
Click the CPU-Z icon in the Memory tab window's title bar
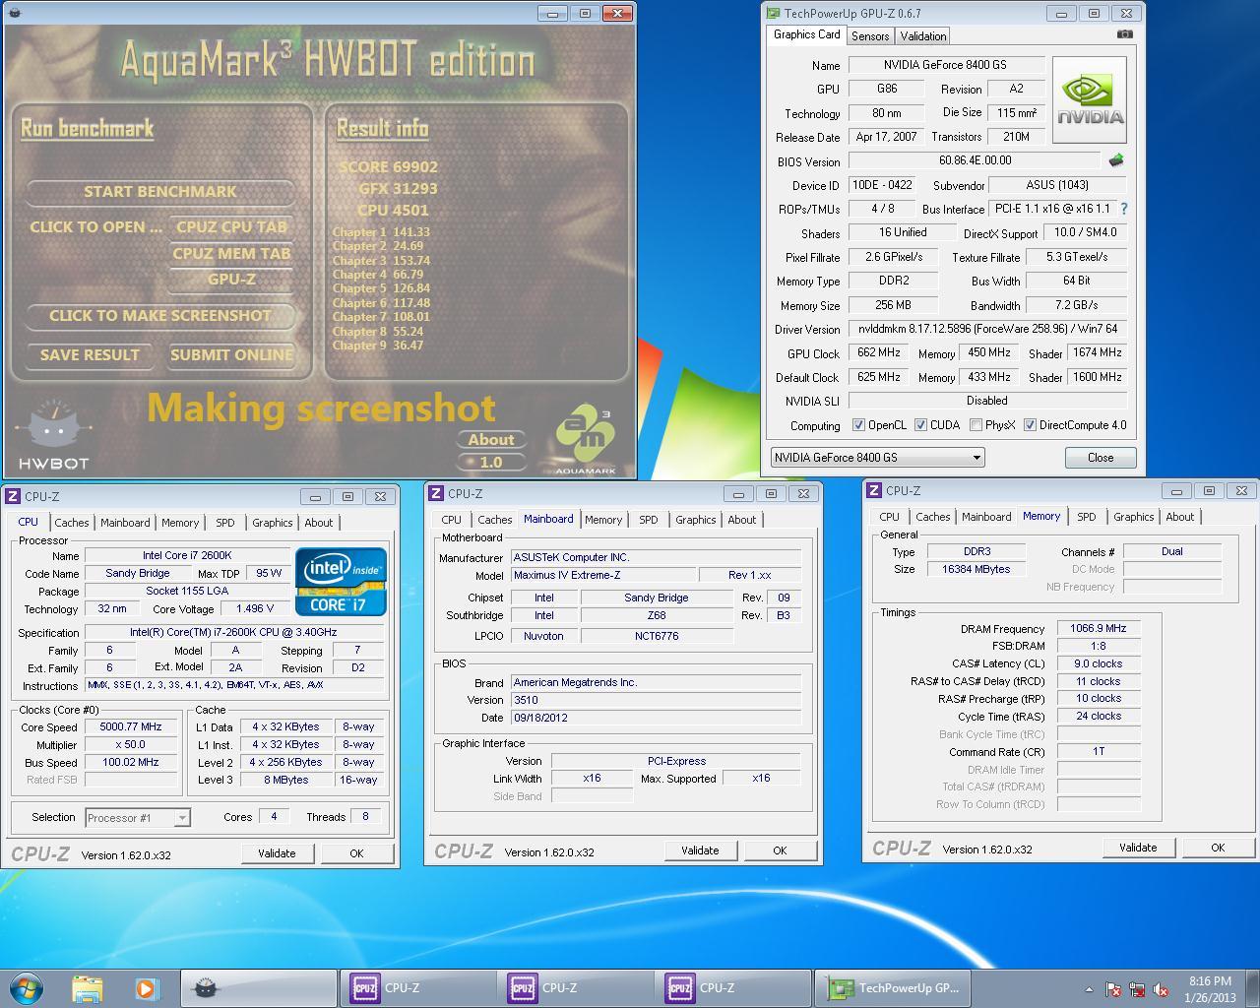pyautogui.click(x=874, y=490)
